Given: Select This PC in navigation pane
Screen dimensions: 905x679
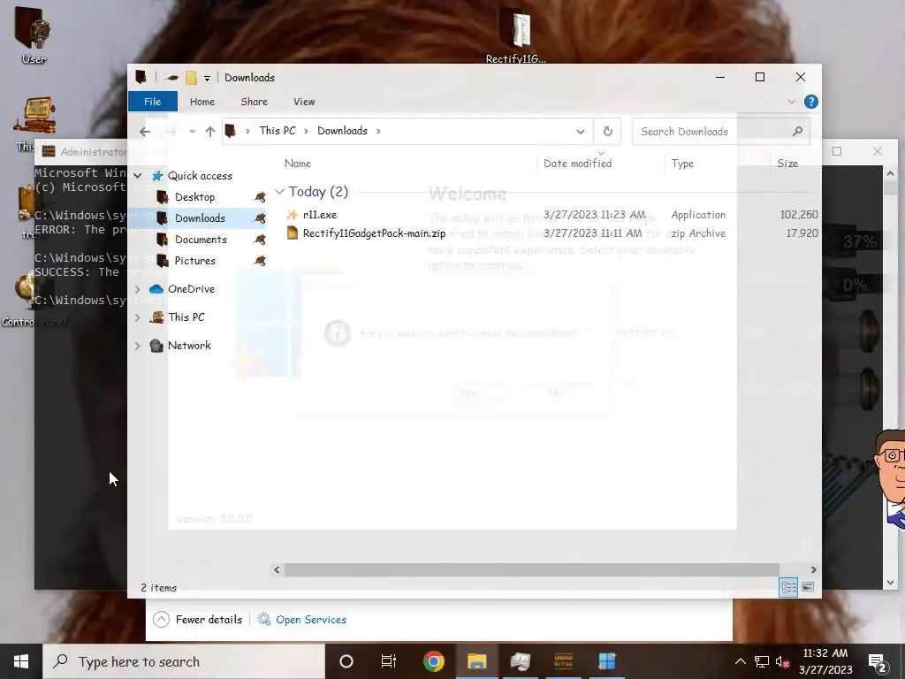Looking at the screenshot, I should click(186, 317).
